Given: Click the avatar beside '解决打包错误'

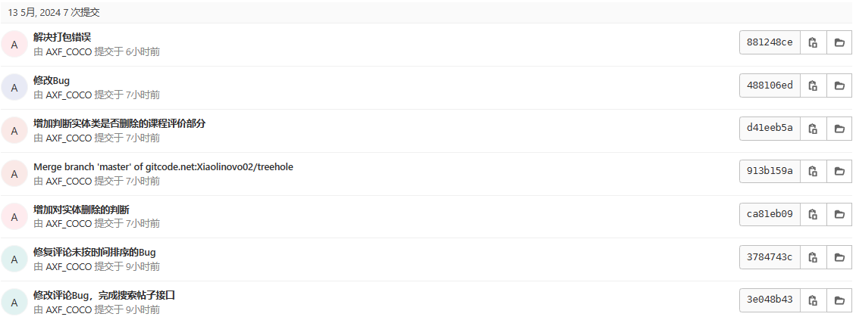Looking at the screenshot, I should click(14, 44).
